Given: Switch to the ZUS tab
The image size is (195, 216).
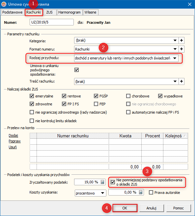Looking at the screenshot, I should [49, 12].
